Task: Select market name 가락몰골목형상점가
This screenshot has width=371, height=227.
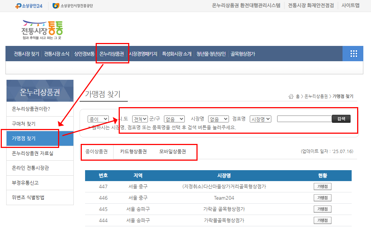Action: [x=224, y=220]
